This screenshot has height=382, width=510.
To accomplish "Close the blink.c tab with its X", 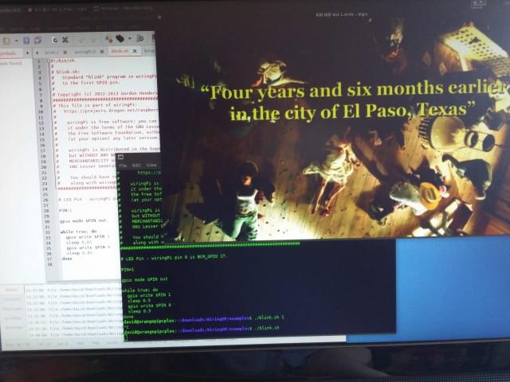I will click(x=65, y=53).
